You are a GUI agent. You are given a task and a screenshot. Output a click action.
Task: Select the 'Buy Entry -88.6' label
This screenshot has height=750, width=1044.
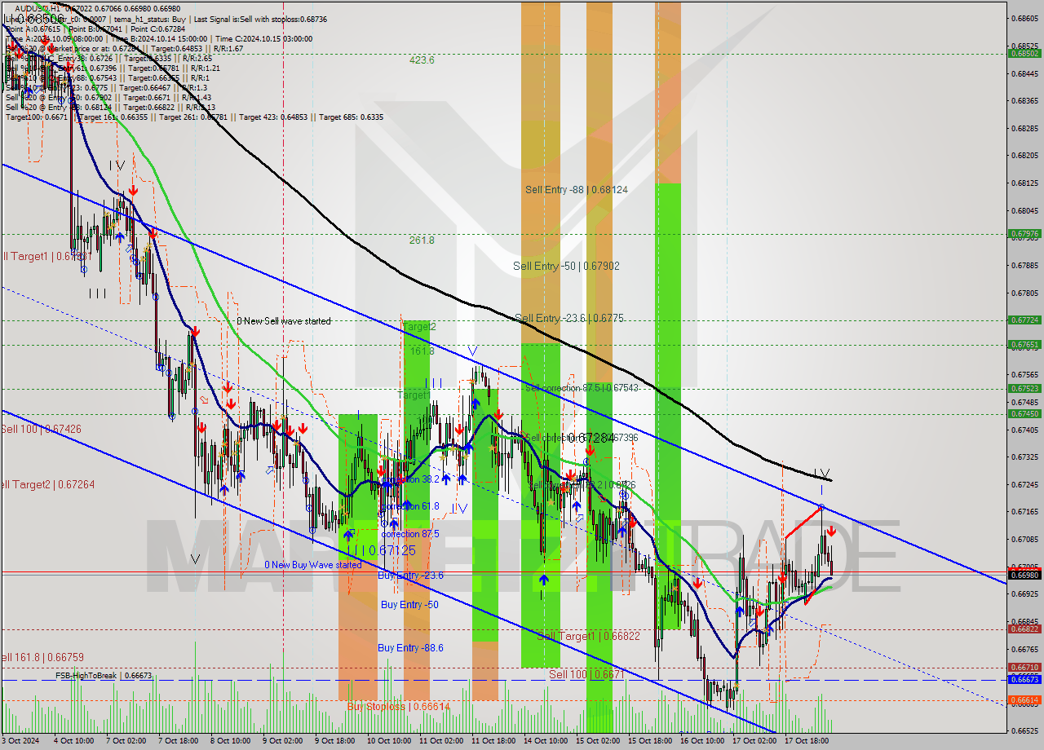[x=410, y=648]
